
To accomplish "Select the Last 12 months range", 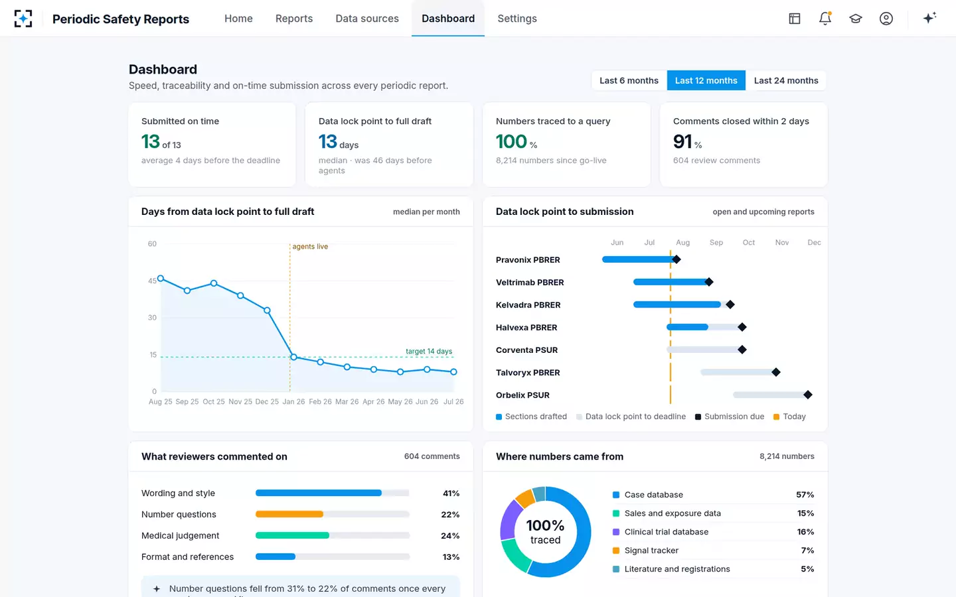I will 706,81.
